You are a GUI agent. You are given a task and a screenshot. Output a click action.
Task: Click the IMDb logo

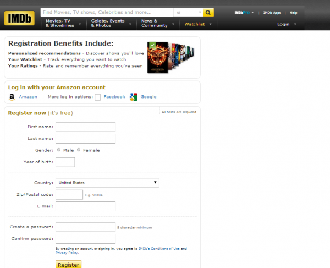19,18
